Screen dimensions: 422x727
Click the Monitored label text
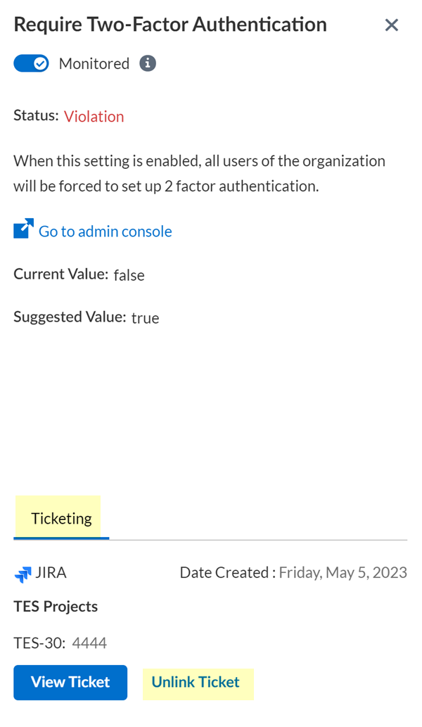[x=94, y=64]
